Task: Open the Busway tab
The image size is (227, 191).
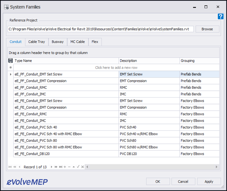Action: pos(58,42)
